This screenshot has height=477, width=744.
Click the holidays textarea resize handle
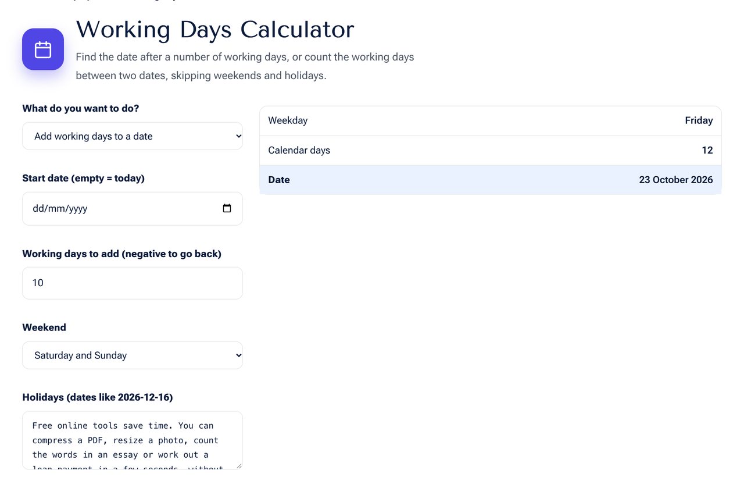238,465
